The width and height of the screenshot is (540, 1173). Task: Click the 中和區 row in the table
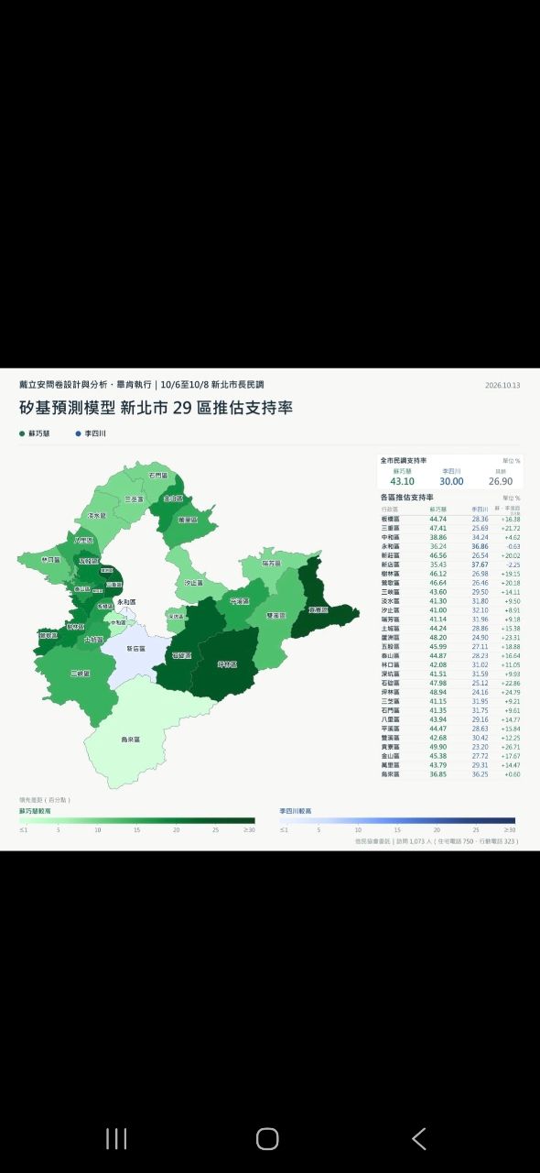(x=450, y=537)
